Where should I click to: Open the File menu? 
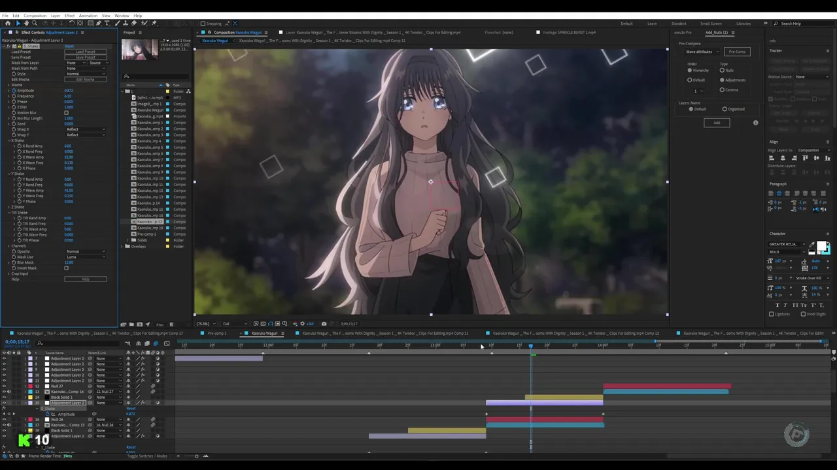coord(5,16)
